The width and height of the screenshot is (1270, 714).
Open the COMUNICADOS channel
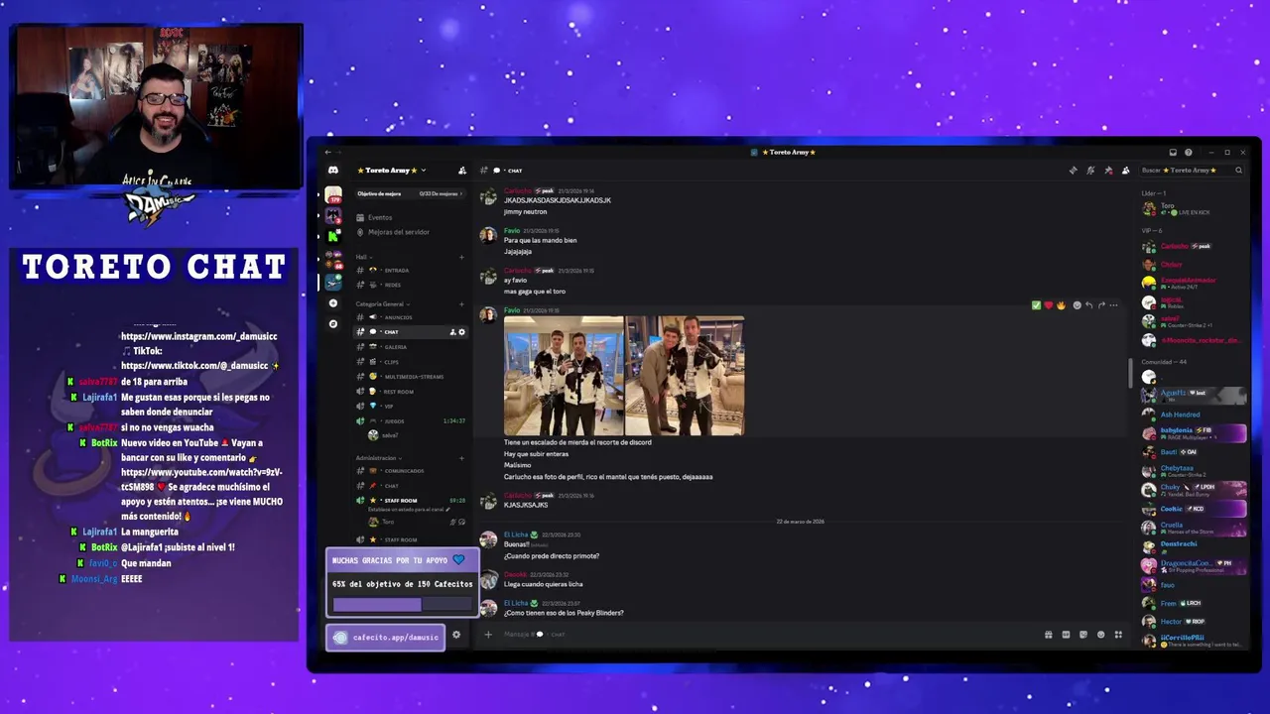tap(411, 471)
